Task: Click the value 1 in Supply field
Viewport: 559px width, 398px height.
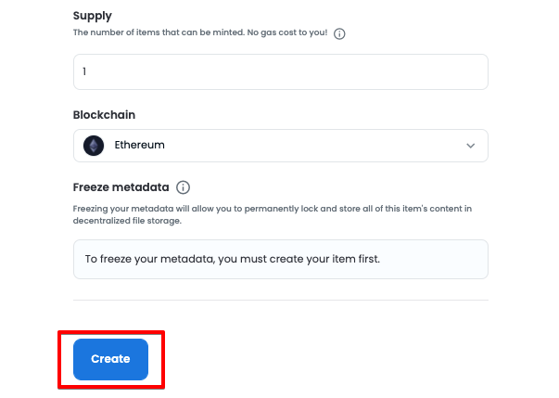Action: tap(84, 71)
